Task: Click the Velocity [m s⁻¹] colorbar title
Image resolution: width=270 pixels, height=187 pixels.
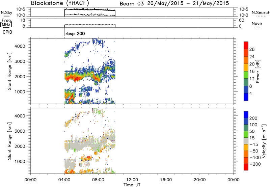Action: [264, 141]
